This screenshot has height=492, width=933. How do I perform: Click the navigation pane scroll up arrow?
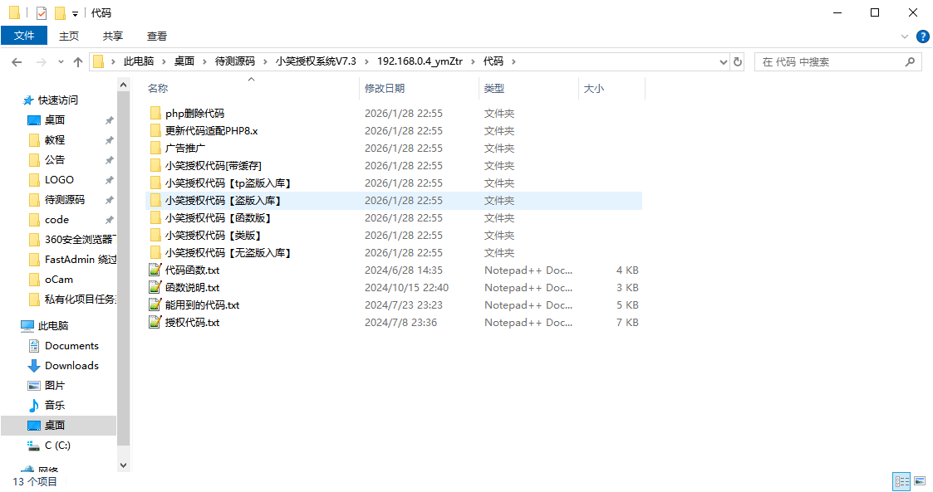[x=123, y=85]
